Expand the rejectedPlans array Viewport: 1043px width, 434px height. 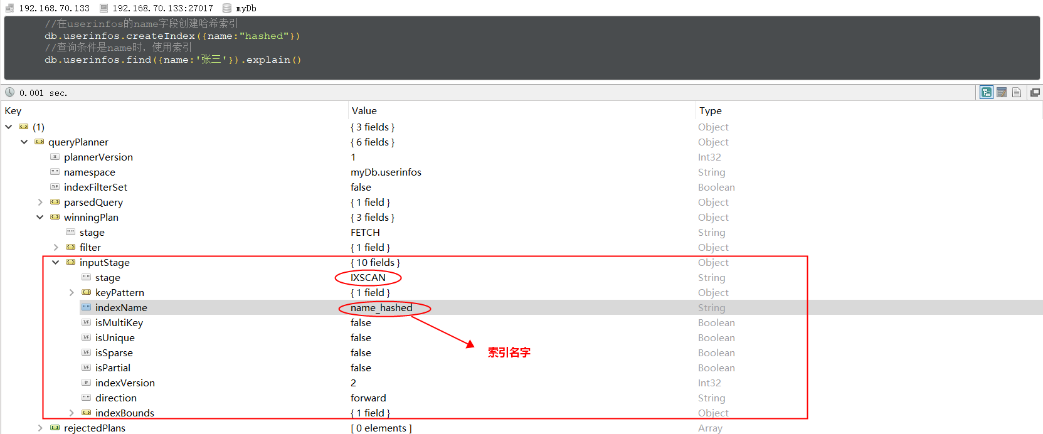pos(40,428)
